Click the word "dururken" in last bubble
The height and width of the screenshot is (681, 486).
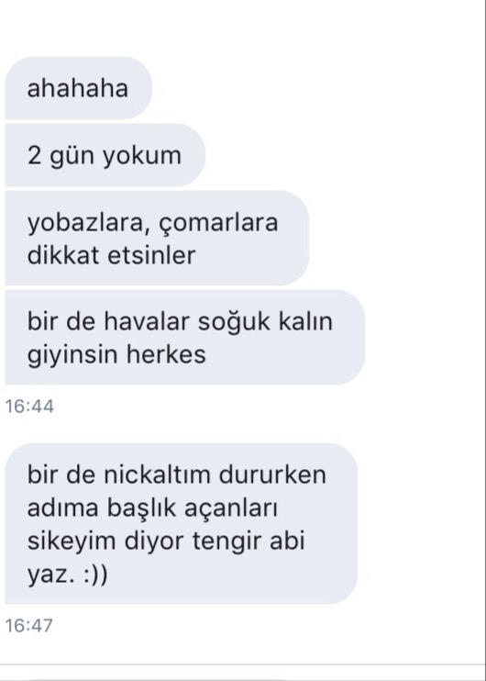click(x=272, y=474)
